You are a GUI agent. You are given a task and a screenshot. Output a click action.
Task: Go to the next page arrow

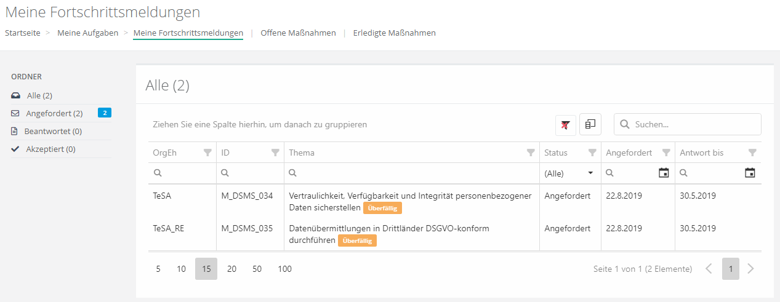click(750, 269)
